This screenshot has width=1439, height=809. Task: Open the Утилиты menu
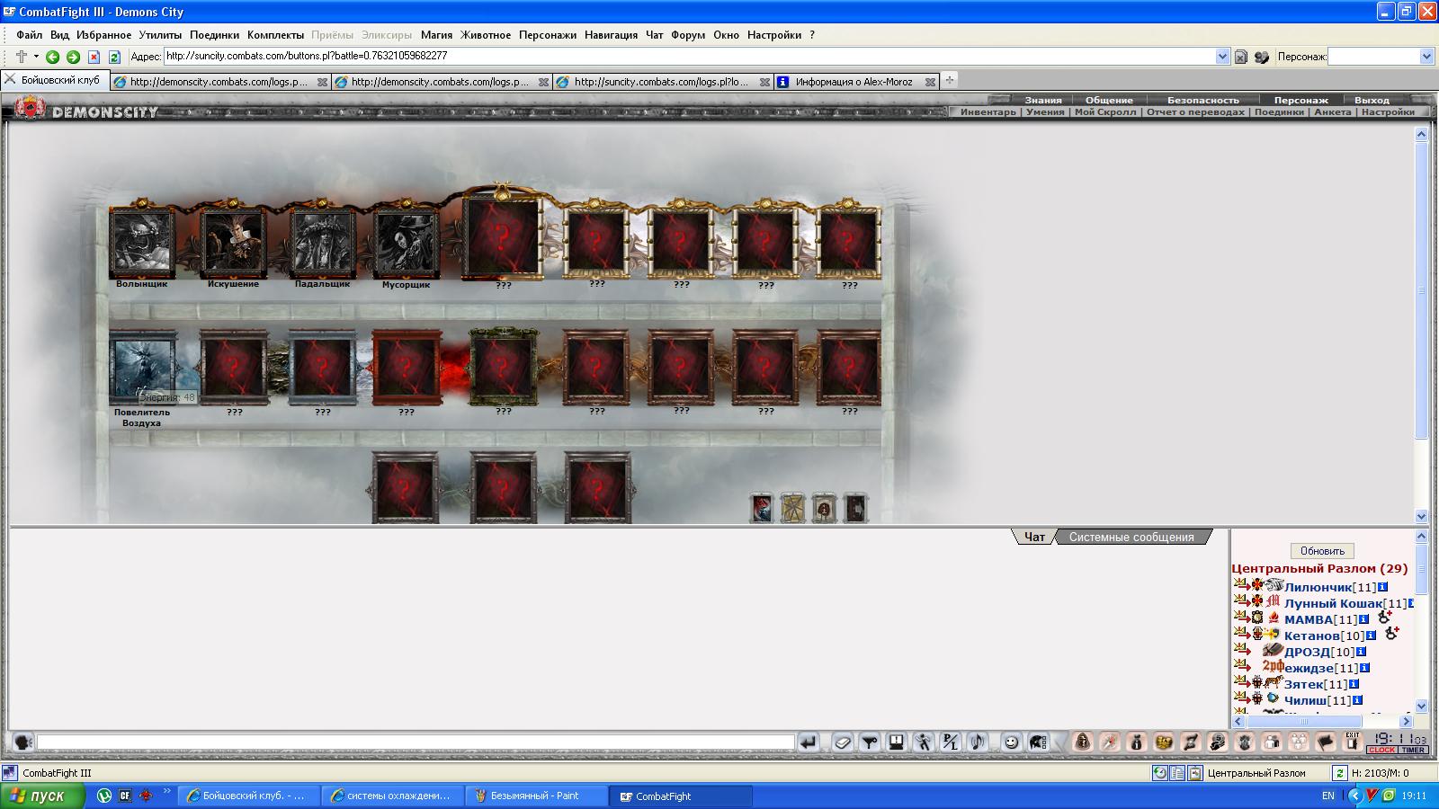(160, 35)
